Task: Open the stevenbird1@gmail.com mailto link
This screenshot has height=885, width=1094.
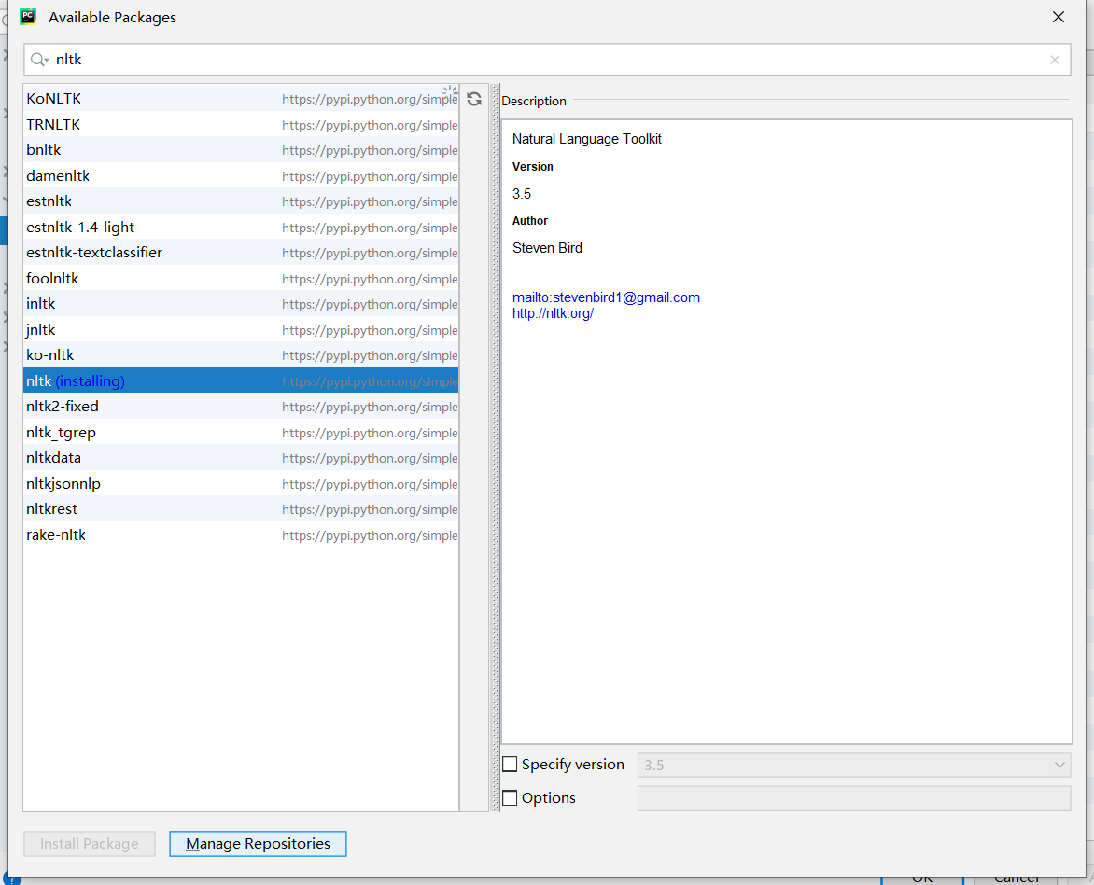Action: coord(606,297)
